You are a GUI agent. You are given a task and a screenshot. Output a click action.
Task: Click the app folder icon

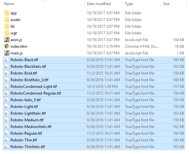pyautogui.click(x=7, y=13)
